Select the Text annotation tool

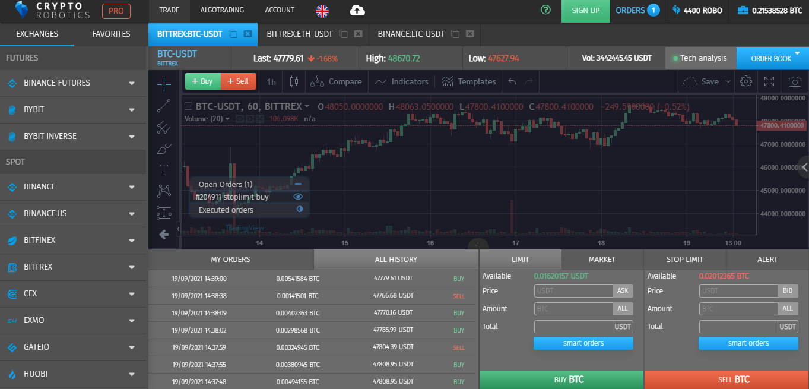164,170
